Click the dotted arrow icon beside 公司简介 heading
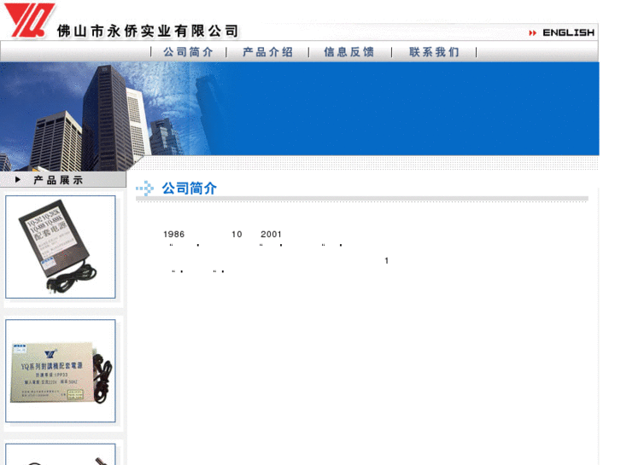Screen dimensions: 621x465 (x=145, y=189)
